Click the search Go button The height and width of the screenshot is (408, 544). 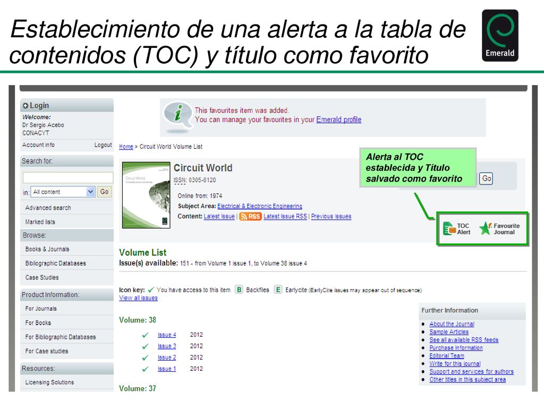105,192
